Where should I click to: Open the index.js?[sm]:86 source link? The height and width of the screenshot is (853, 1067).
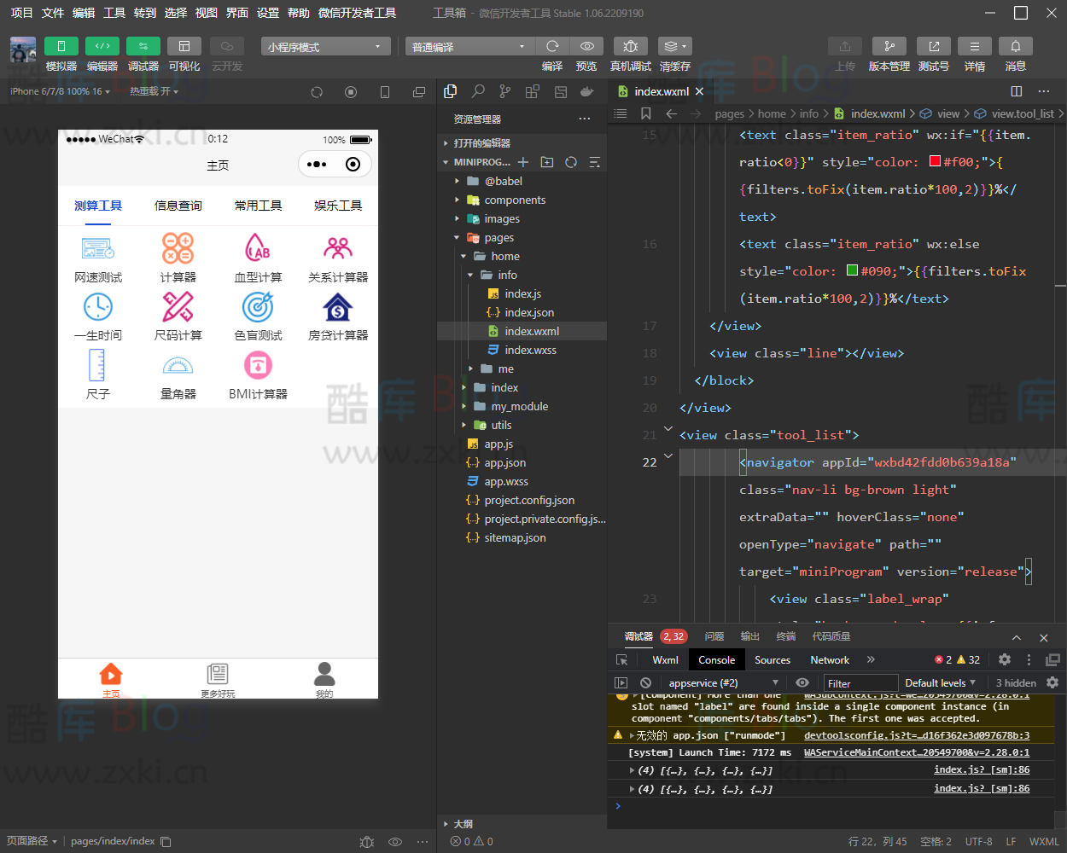pyautogui.click(x=982, y=769)
